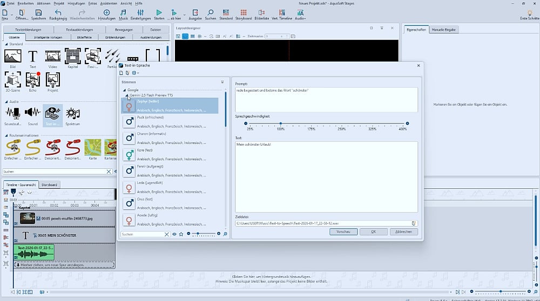This screenshot has height=301, width=540.
Task: Click the Kapitel object icon
Action: click(72, 56)
